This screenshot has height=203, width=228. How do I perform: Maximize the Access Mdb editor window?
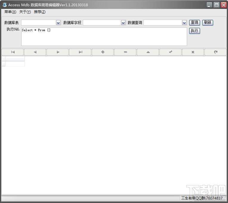[216, 5]
